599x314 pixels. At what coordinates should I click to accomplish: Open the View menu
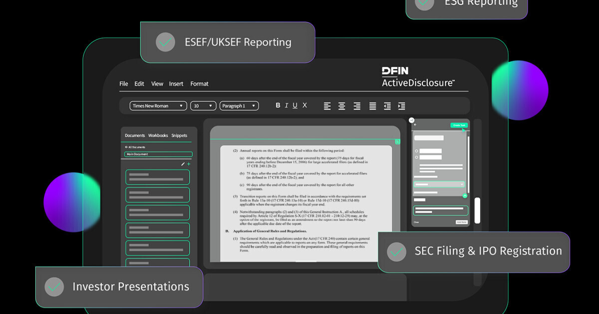(x=157, y=84)
